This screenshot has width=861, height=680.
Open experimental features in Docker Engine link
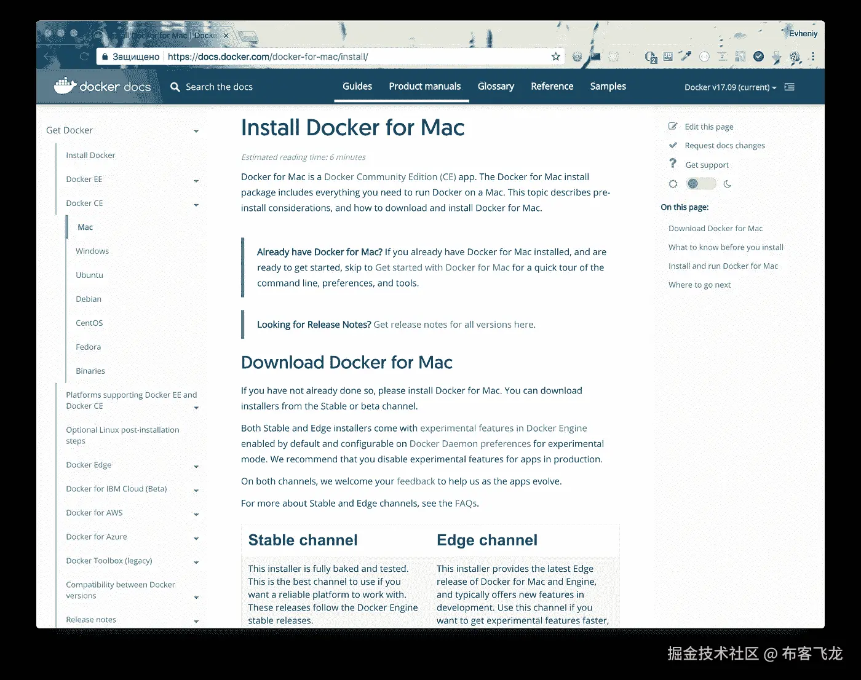504,429
